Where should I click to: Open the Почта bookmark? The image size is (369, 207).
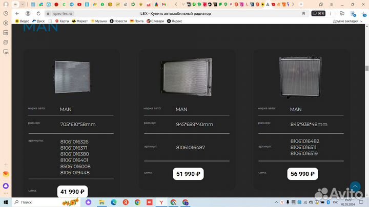point(137,21)
